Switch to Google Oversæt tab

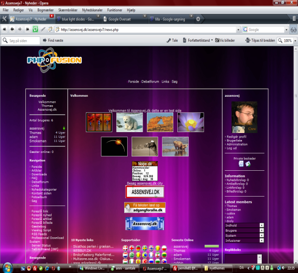coord(120,19)
